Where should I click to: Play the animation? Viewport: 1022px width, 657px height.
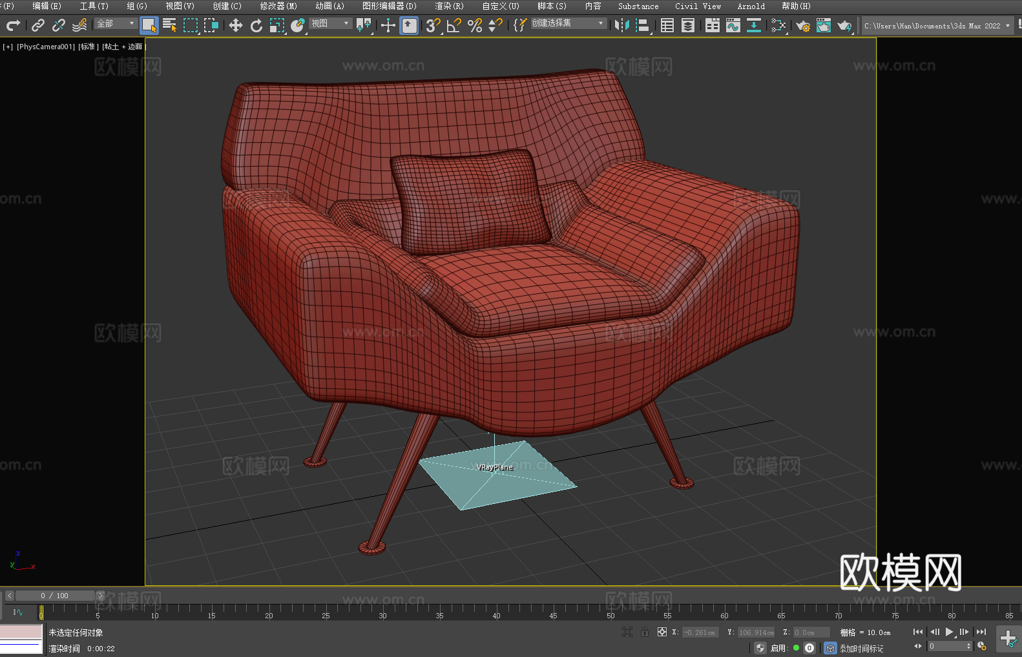pyautogui.click(x=949, y=632)
